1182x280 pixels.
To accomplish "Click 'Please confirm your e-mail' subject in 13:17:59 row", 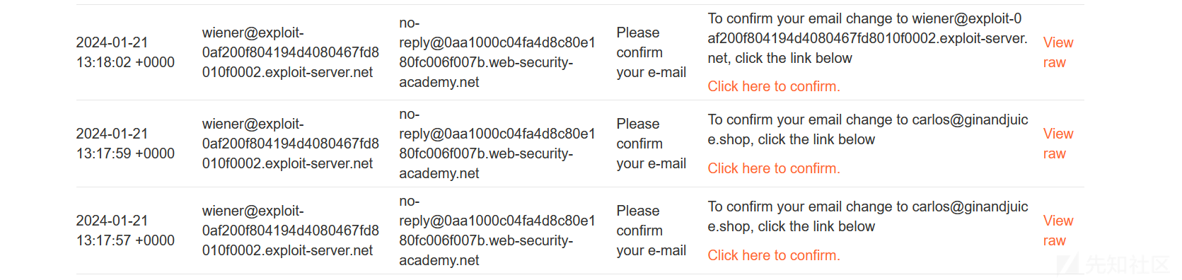I will click(x=651, y=144).
